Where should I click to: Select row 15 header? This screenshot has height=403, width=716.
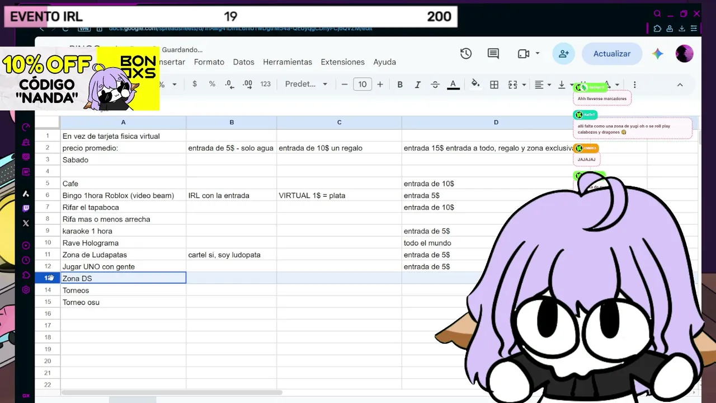pos(48,302)
